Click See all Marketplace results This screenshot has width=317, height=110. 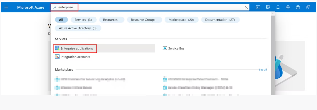tap(263, 70)
